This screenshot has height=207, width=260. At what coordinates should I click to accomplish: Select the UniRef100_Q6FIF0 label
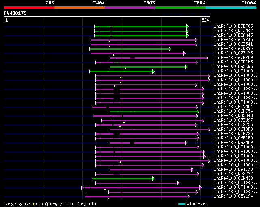coord(233,138)
